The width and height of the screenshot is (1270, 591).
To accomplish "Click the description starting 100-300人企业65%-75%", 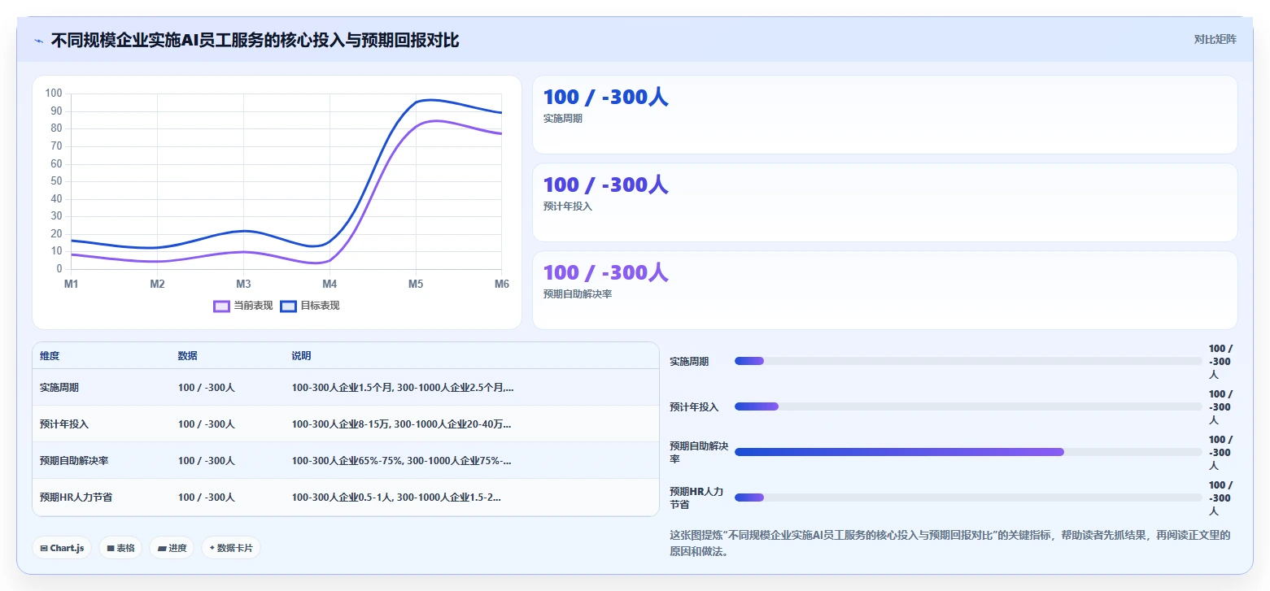I will coord(402,461).
